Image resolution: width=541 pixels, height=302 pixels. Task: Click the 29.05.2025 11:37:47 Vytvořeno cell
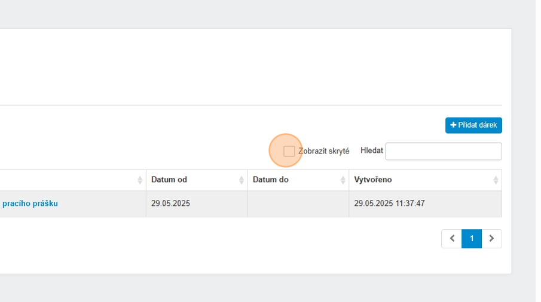click(389, 204)
